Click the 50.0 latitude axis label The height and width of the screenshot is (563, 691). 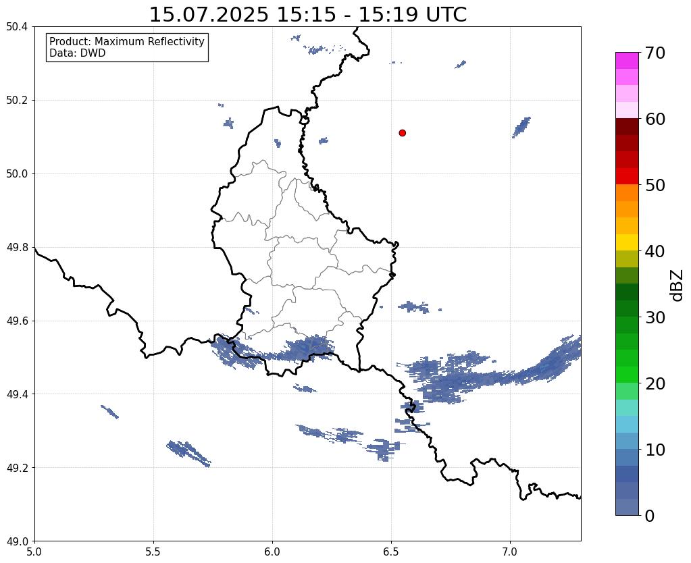point(17,174)
